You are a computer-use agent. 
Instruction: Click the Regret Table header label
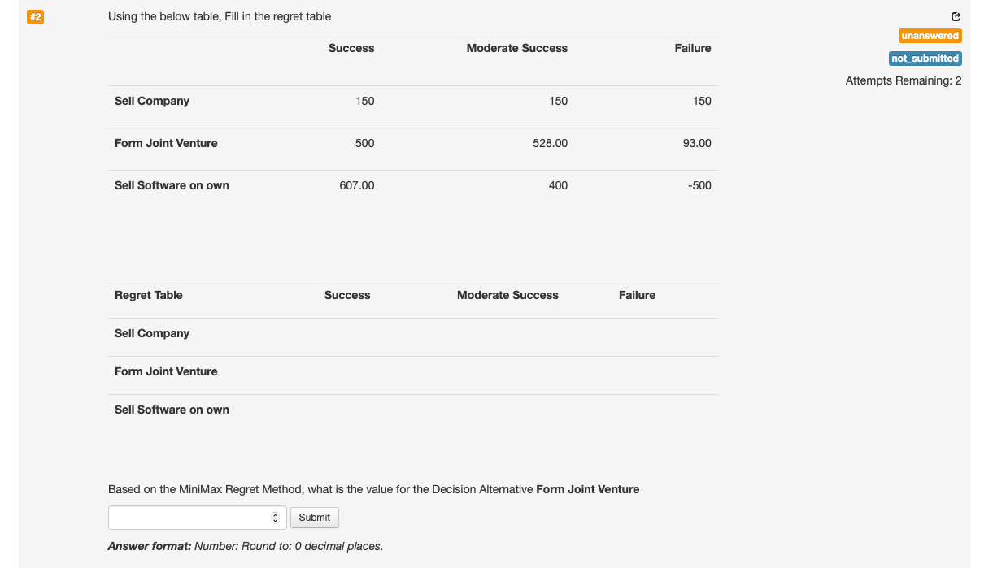(x=149, y=295)
